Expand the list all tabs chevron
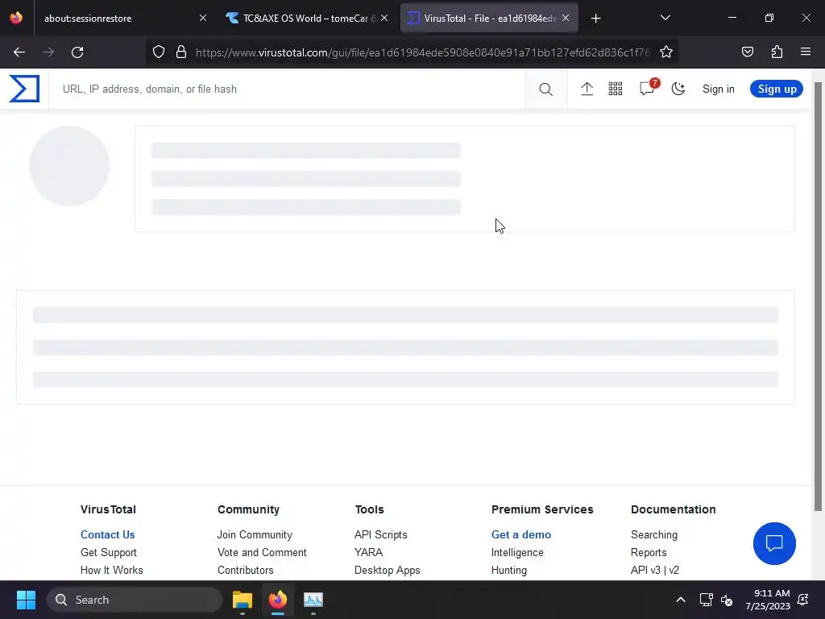Image resolution: width=825 pixels, height=619 pixels. pos(665,19)
